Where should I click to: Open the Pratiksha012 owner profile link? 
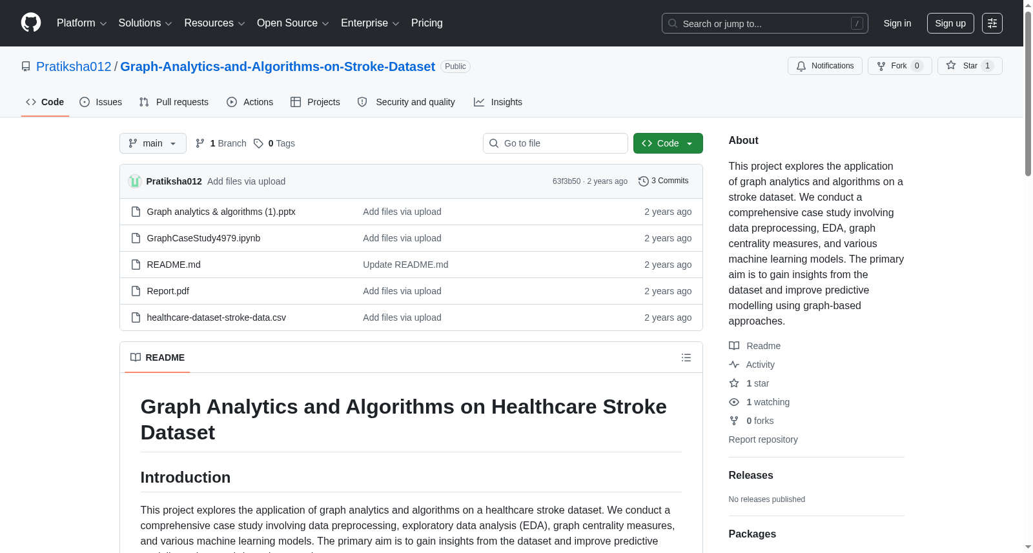coord(74,66)
